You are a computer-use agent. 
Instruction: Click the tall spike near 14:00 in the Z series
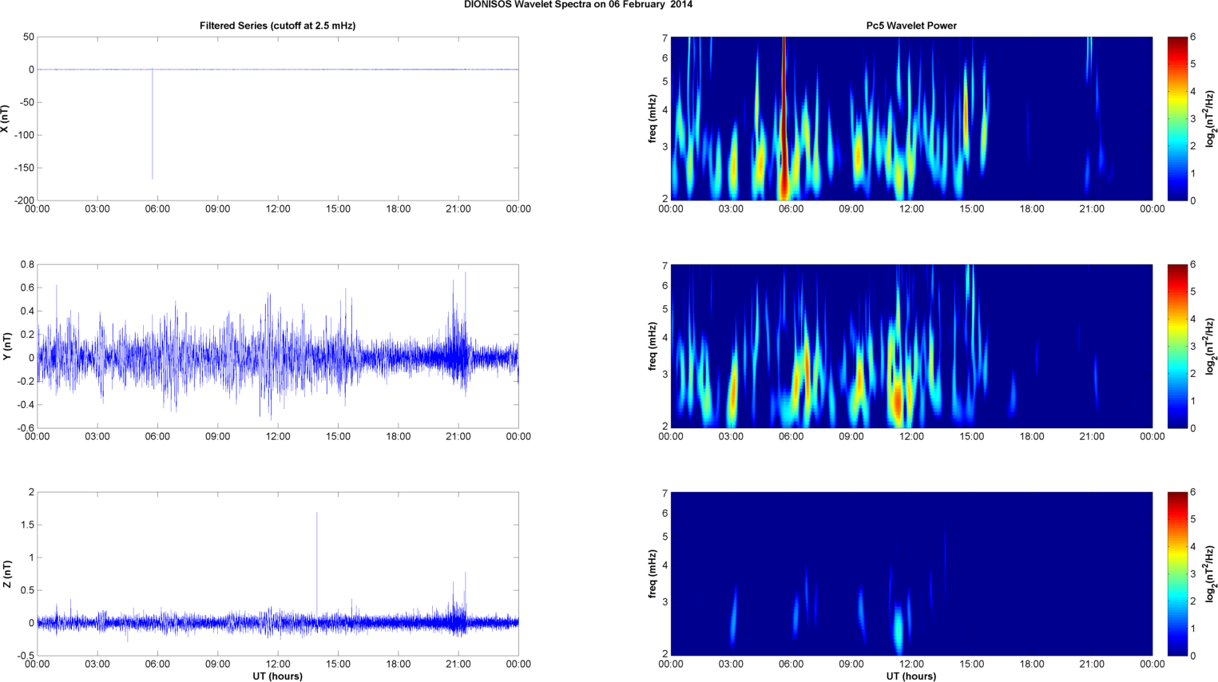[x=317, y=563]
